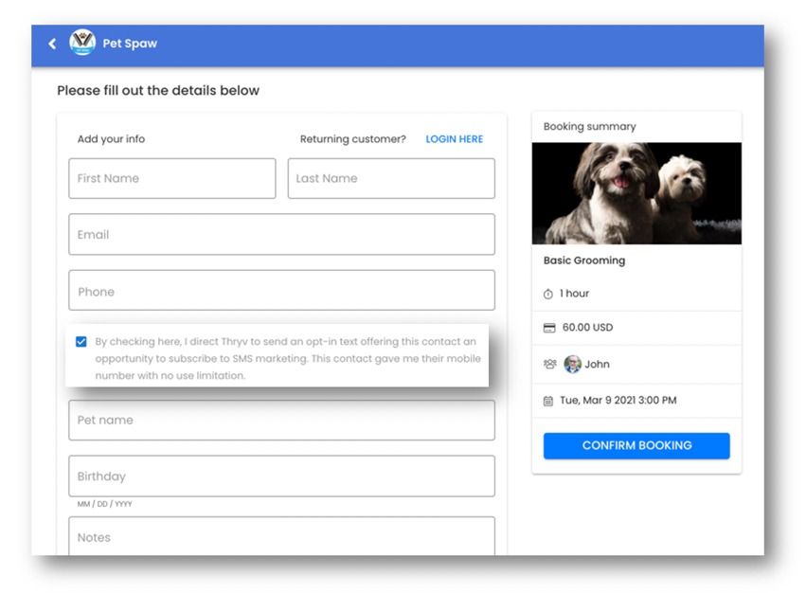Click into the Phone field
The width and height of the screenshot is (806, 593).
click(x=281, y=291)
